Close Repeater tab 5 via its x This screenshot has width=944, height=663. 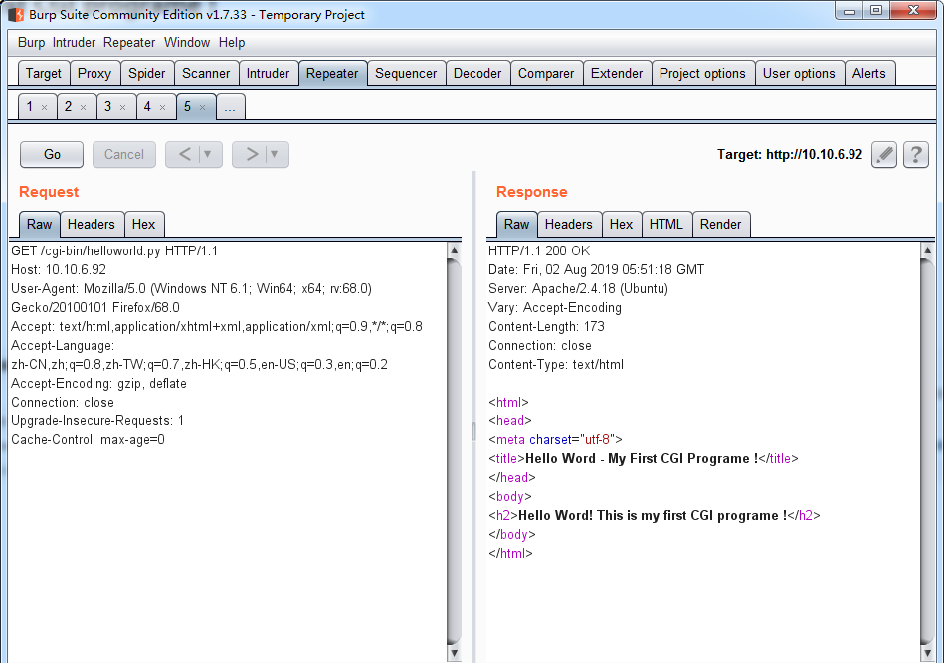(x=202, y=107)
